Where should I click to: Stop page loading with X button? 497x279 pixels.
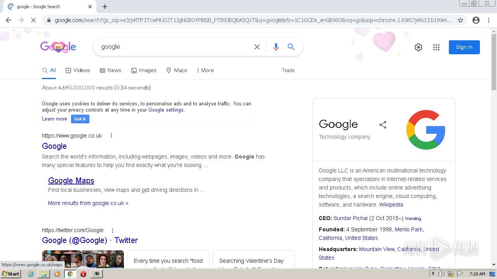[33, 20]
